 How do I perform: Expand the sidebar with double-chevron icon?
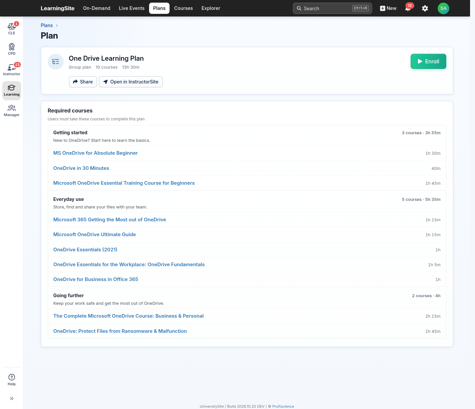12,398
